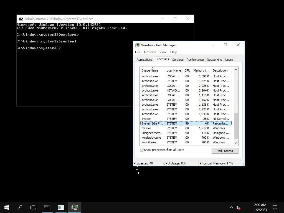Screen dimensions: 284x213
Task: Click the Task Manager resize grip corner
Action: (243, 164)
